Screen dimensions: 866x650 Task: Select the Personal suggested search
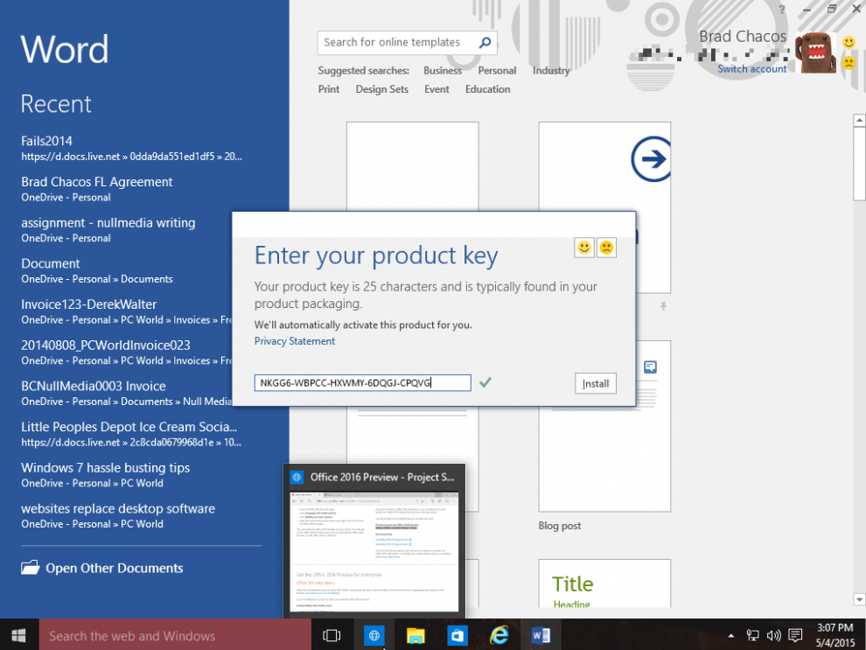click(x=497, y=71)
